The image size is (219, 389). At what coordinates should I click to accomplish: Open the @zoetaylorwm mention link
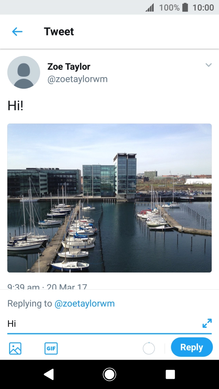tap(85, 303)
